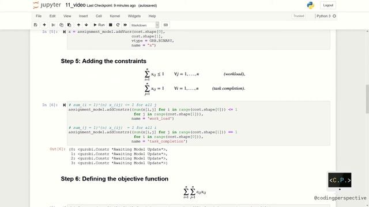This screenshot has width=369, height=207.
Task: Click the kernel idle circle indicator
Action: (x=334, y=16)
